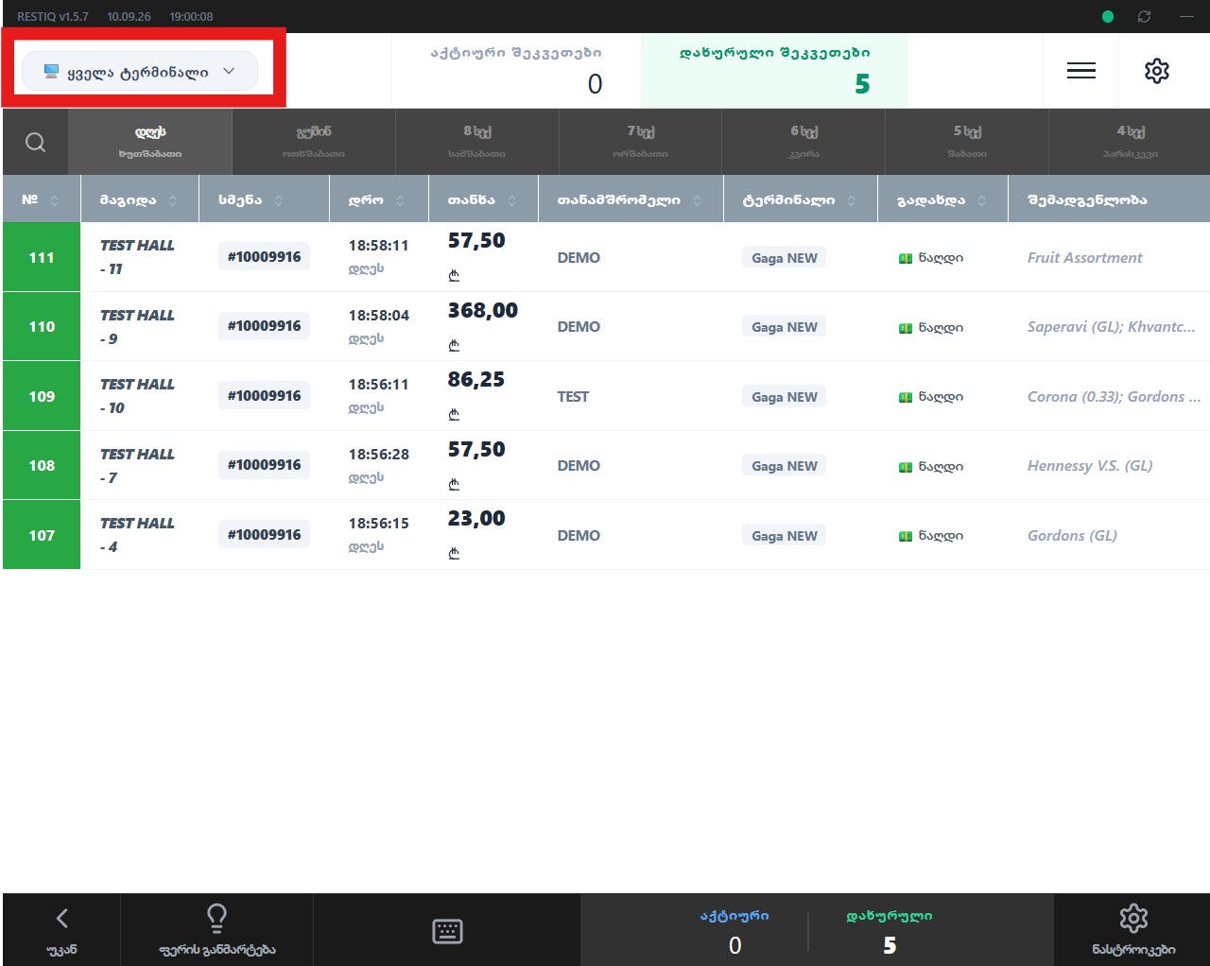Viewport: 1210px width, 966px height.
Task: Show the active orders counter panel
Action: pos(516,71)
